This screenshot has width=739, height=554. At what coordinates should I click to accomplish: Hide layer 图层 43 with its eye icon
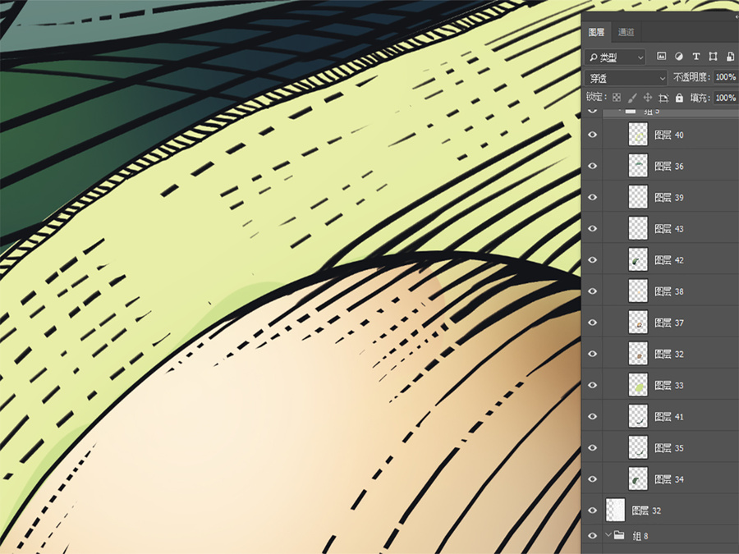pos(592,228)
